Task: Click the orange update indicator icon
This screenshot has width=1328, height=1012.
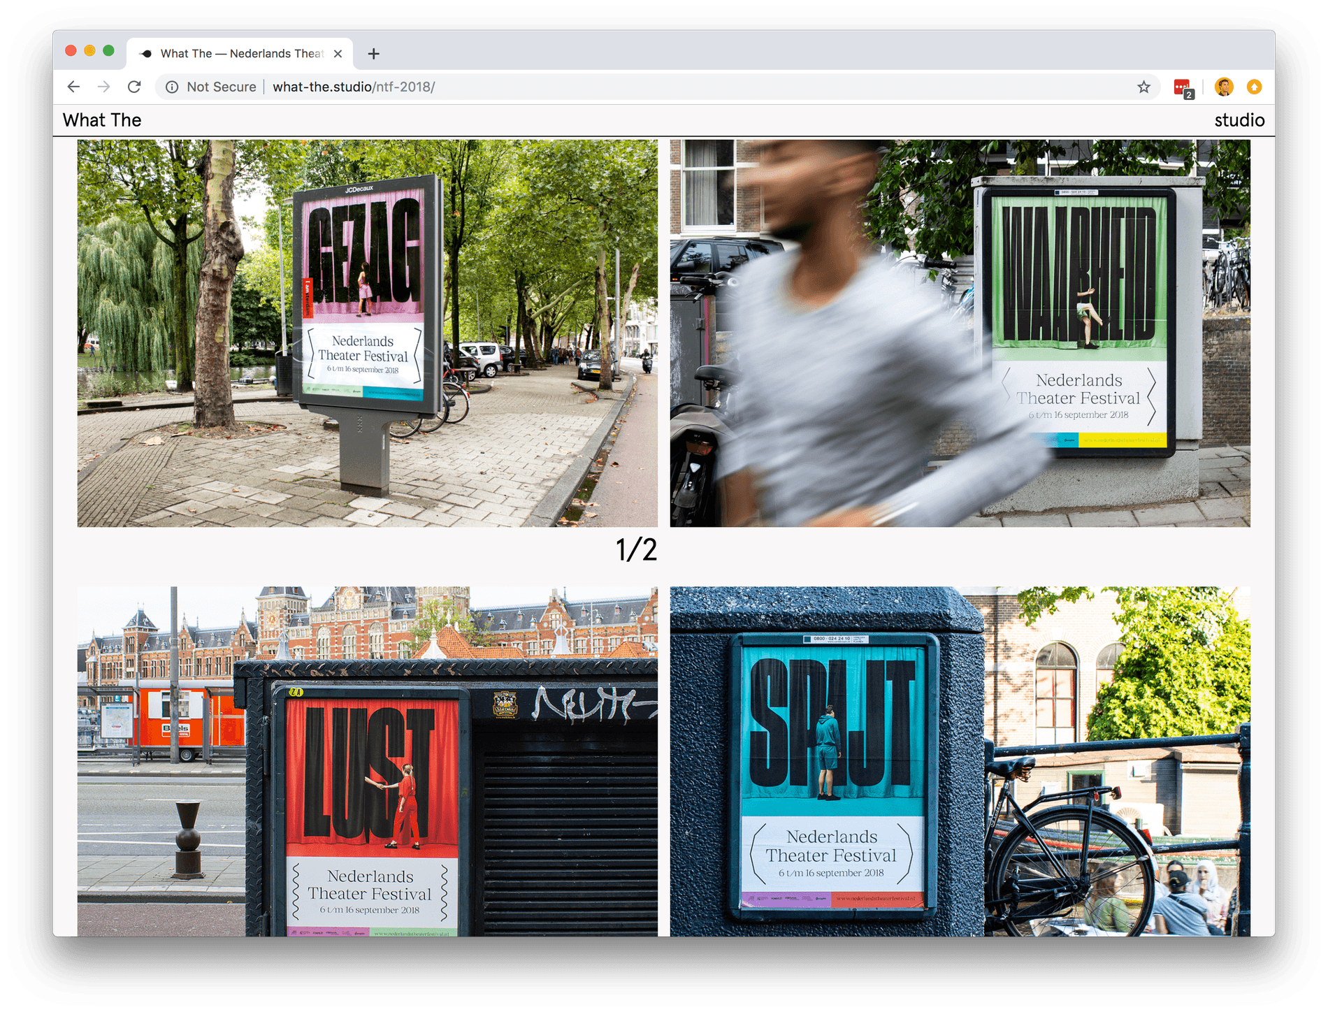Action: tap(1255, 87)
